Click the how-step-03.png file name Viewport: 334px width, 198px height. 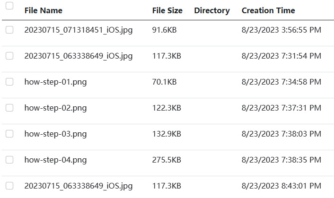click(x=56, y=134)
